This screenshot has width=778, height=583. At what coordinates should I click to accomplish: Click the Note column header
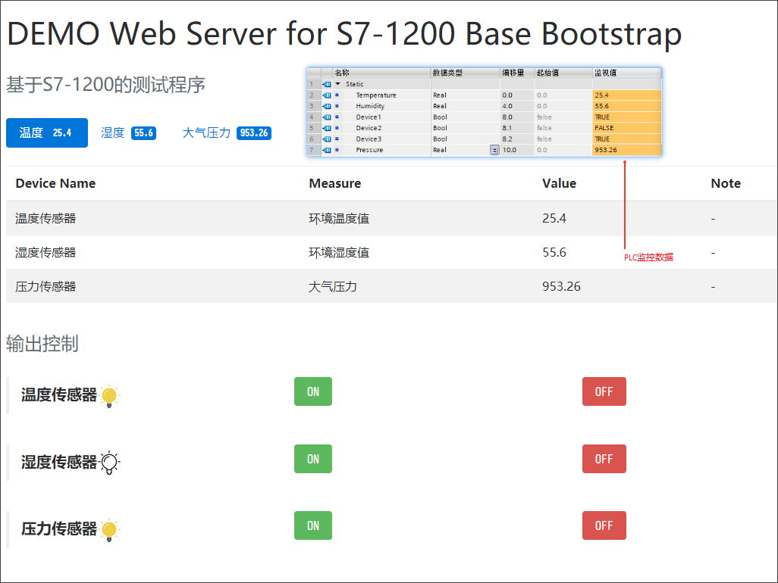click(x=726, y=183)
